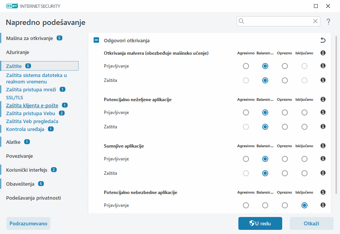Open info for malware Prijavljivanje row
This screenshot has height=234, width=340.
[x=323, y=66]
